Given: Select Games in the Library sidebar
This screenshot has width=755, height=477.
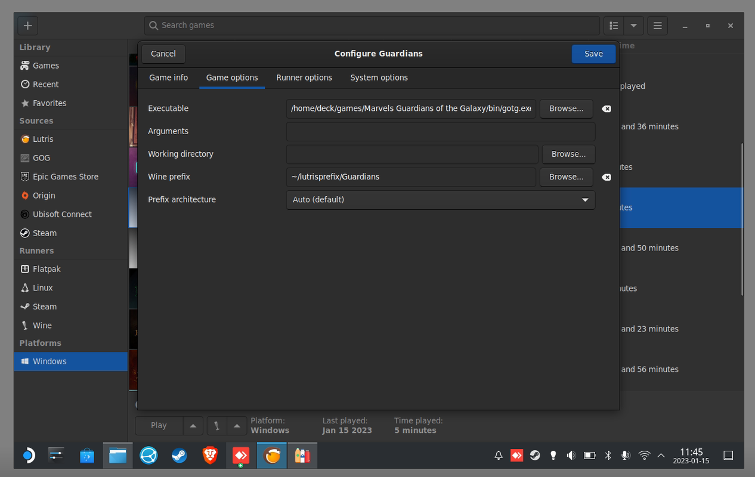Looking at the screenshot, I should [71, 66].
